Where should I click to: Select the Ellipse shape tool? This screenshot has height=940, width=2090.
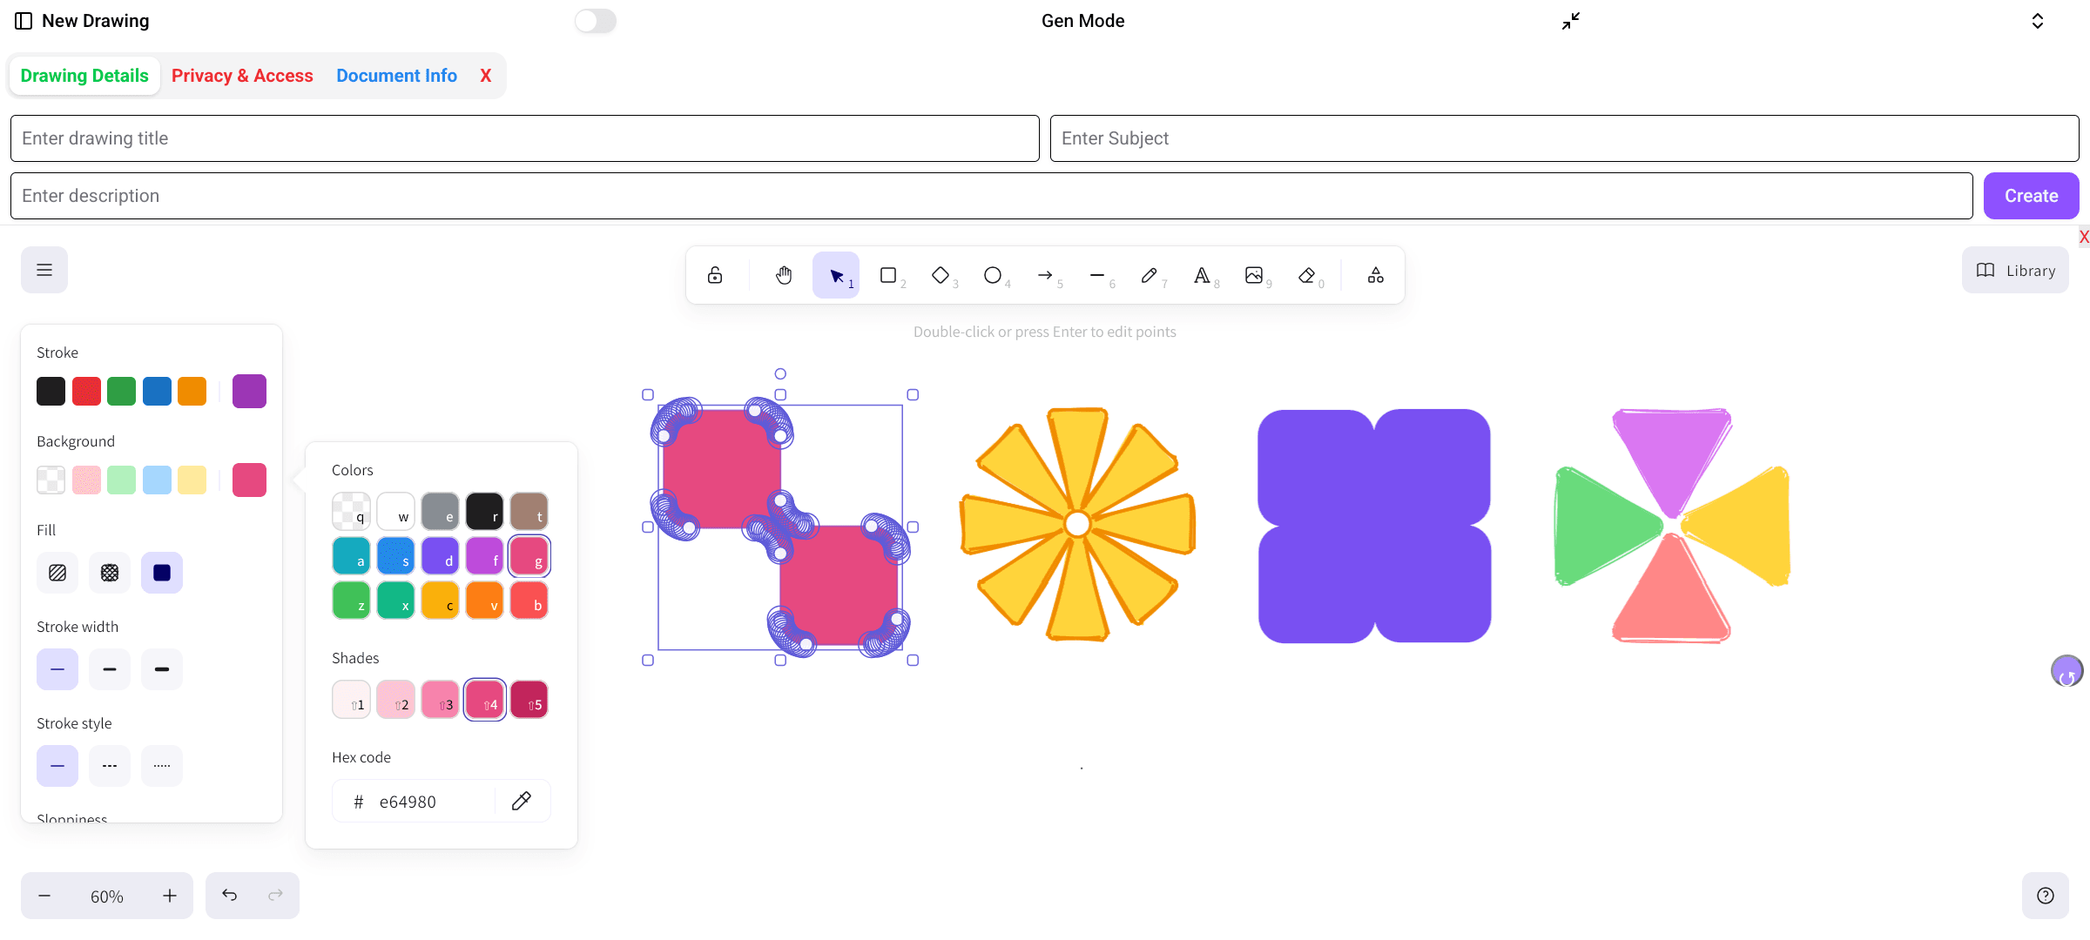coord(993,275)
